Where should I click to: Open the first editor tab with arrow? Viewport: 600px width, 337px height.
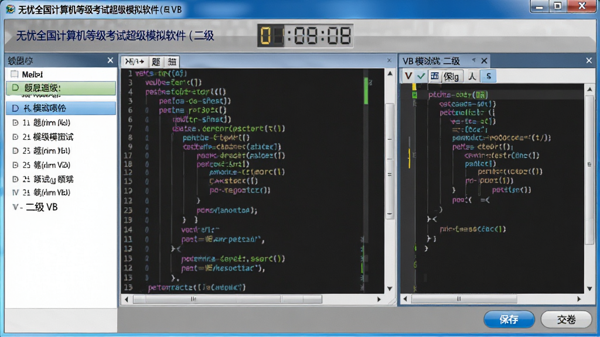click(x=134, y=61)
